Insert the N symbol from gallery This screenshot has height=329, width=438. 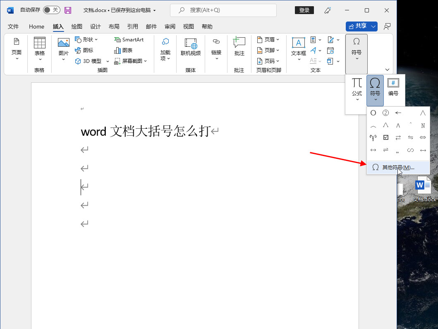pyautogui.click(x=423, y=125)
